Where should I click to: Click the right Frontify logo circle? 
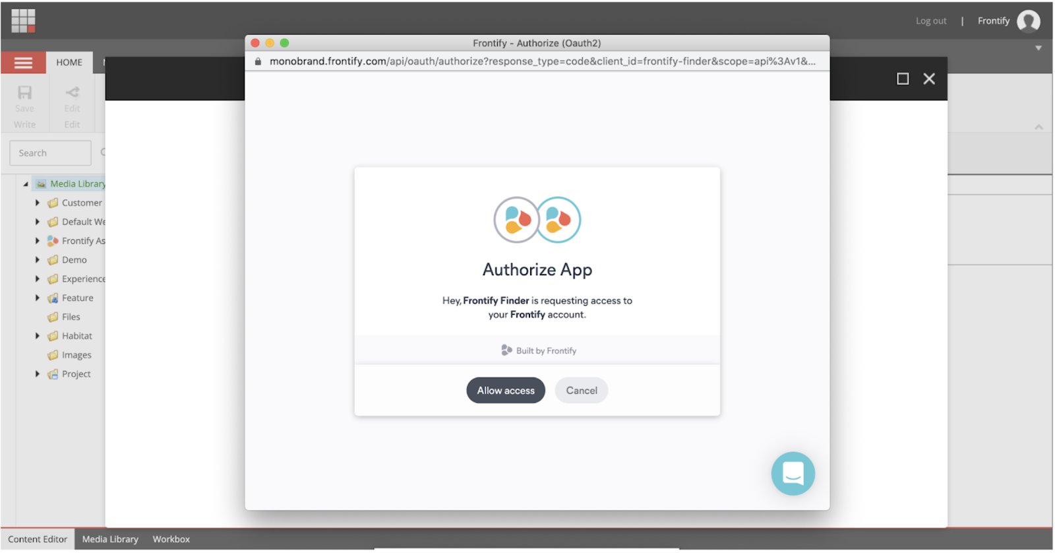point(558,220)
